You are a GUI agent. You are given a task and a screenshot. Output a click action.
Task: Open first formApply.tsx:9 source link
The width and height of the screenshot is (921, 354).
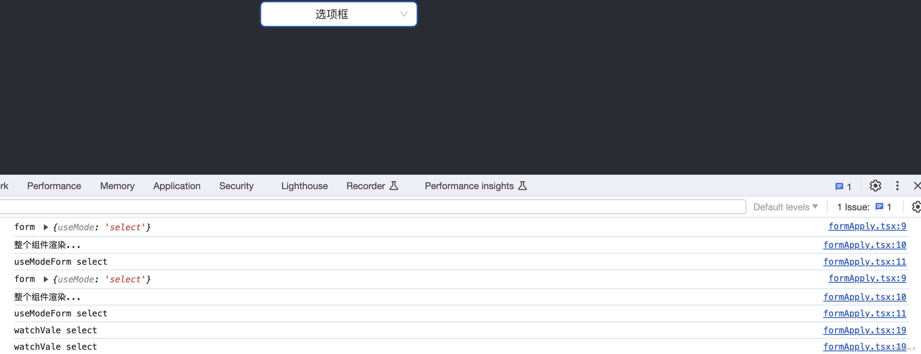pyautogui.click(x=867, y=226)
